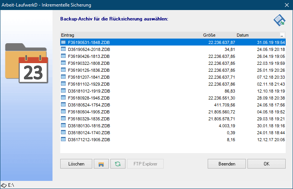293x189 pixels.
Task: Click date 02.11.18 21:43
Action: (x=271, y=84)
